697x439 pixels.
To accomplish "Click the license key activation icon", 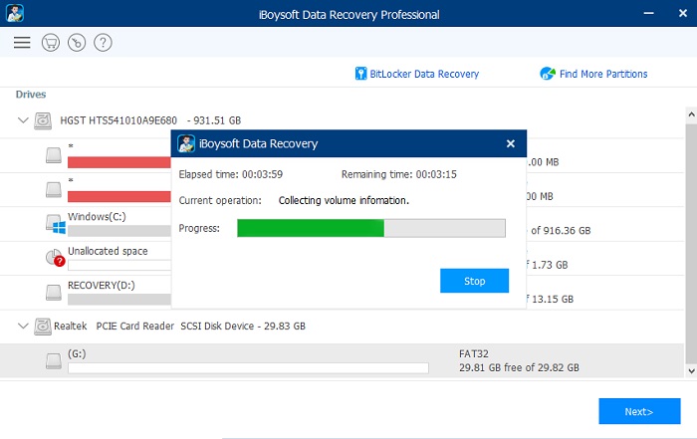I will point(77,43).
